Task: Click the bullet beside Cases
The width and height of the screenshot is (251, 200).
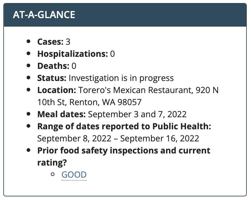Action: [28, 41]
